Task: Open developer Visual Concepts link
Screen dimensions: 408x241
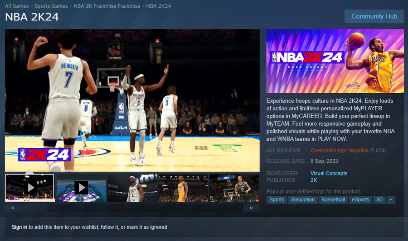Action: pyautogui.click(x=329, y=173)
